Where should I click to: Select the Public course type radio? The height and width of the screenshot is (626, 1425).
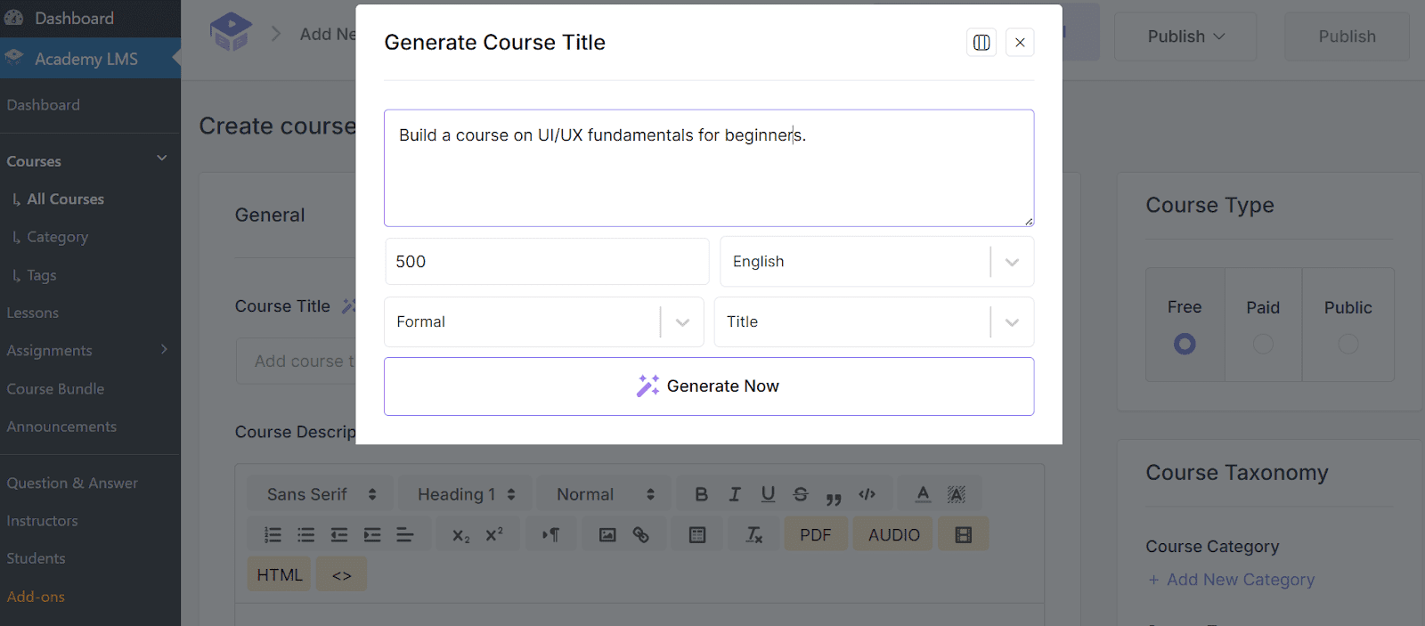click(1348, 343)
